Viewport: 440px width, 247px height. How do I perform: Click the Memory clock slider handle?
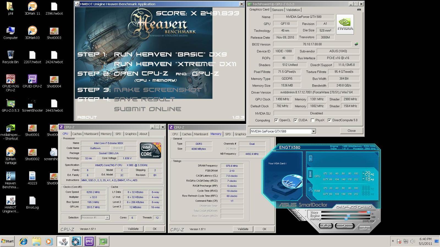(x=346, y=219)
